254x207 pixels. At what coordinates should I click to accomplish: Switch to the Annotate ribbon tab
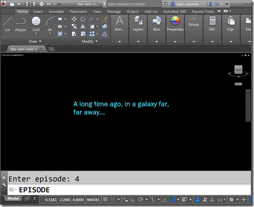(57, 11)
